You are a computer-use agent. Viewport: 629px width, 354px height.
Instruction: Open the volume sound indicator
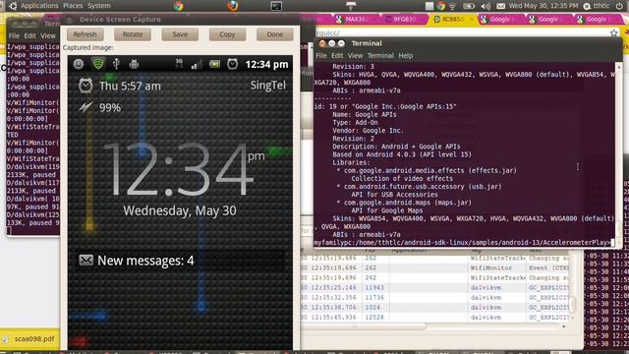click(486, 6)
